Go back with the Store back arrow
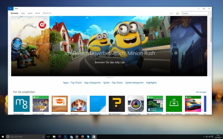 [x=11, y=9]
